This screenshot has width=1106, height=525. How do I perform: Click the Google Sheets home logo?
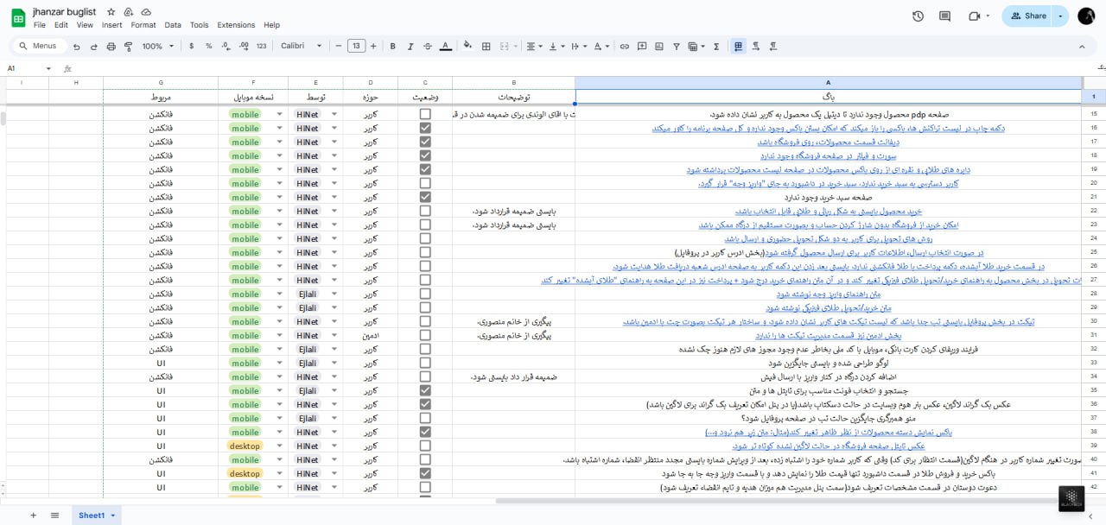click(x=18, y=17)
